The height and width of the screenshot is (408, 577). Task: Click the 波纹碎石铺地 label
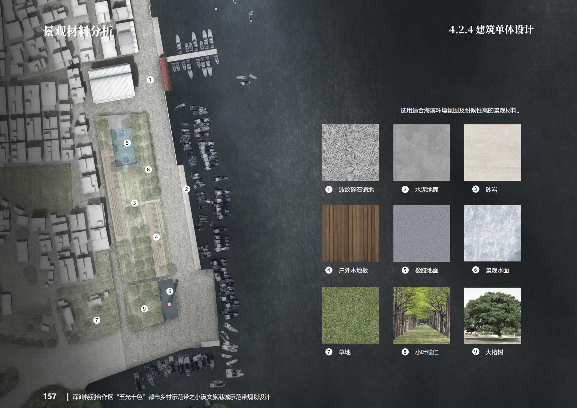coord(356,190)
